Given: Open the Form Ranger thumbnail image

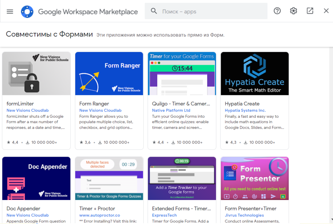Looking at the screenshot, I should [x=109, y=74].
